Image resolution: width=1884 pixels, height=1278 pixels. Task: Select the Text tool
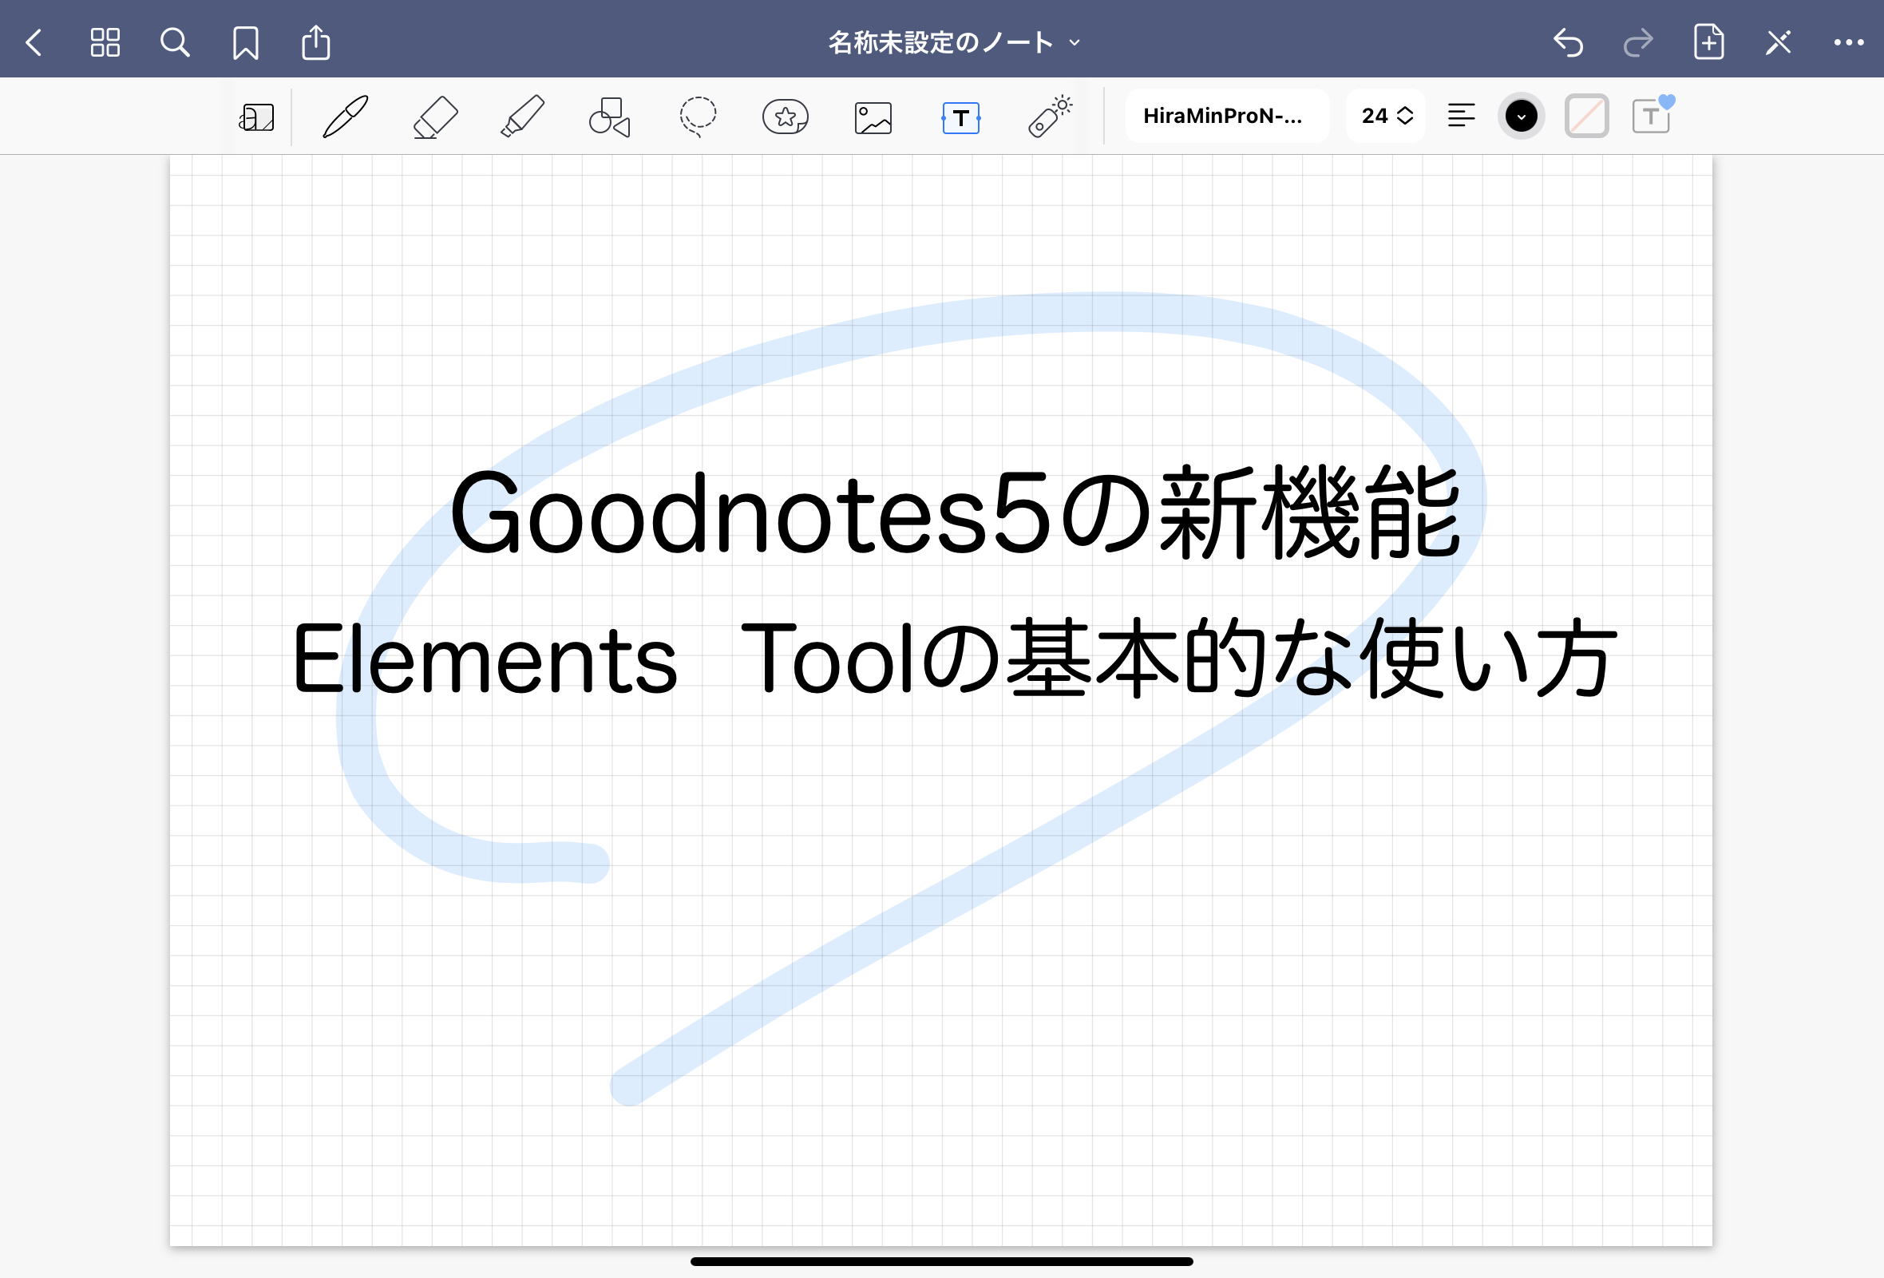click(960, 117)
